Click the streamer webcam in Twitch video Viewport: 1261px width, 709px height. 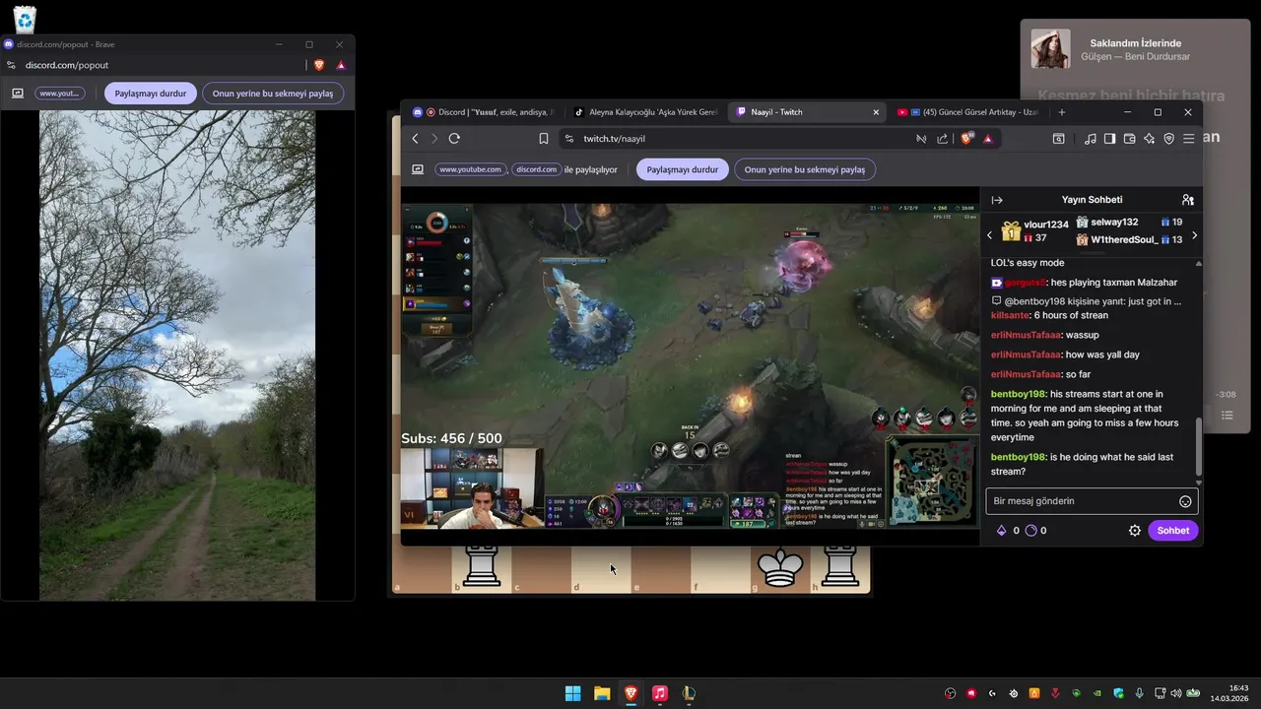pyautogui.click(x=471, y=488)
